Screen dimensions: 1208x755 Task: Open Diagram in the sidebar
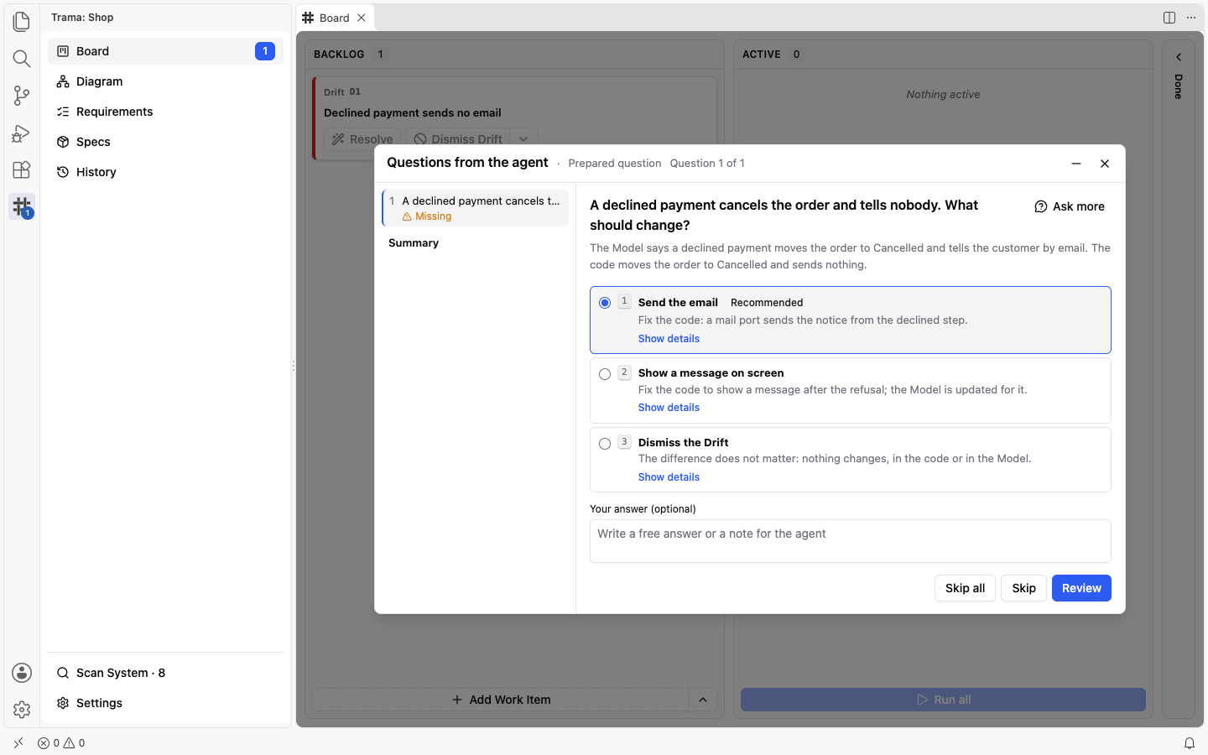tap(166, 81)
